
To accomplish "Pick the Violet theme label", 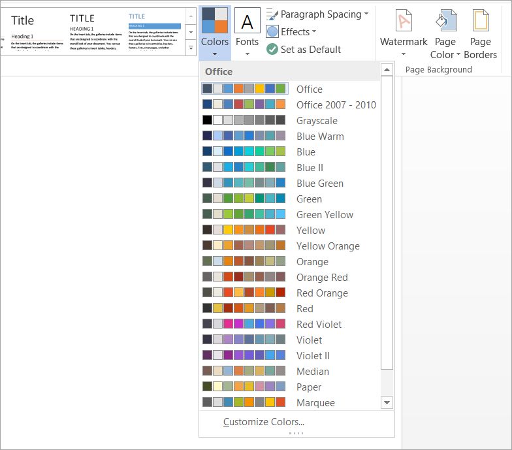I will click(x=310, y=340).
